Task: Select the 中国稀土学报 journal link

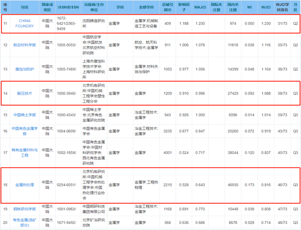Action: (x=25, y=115)
